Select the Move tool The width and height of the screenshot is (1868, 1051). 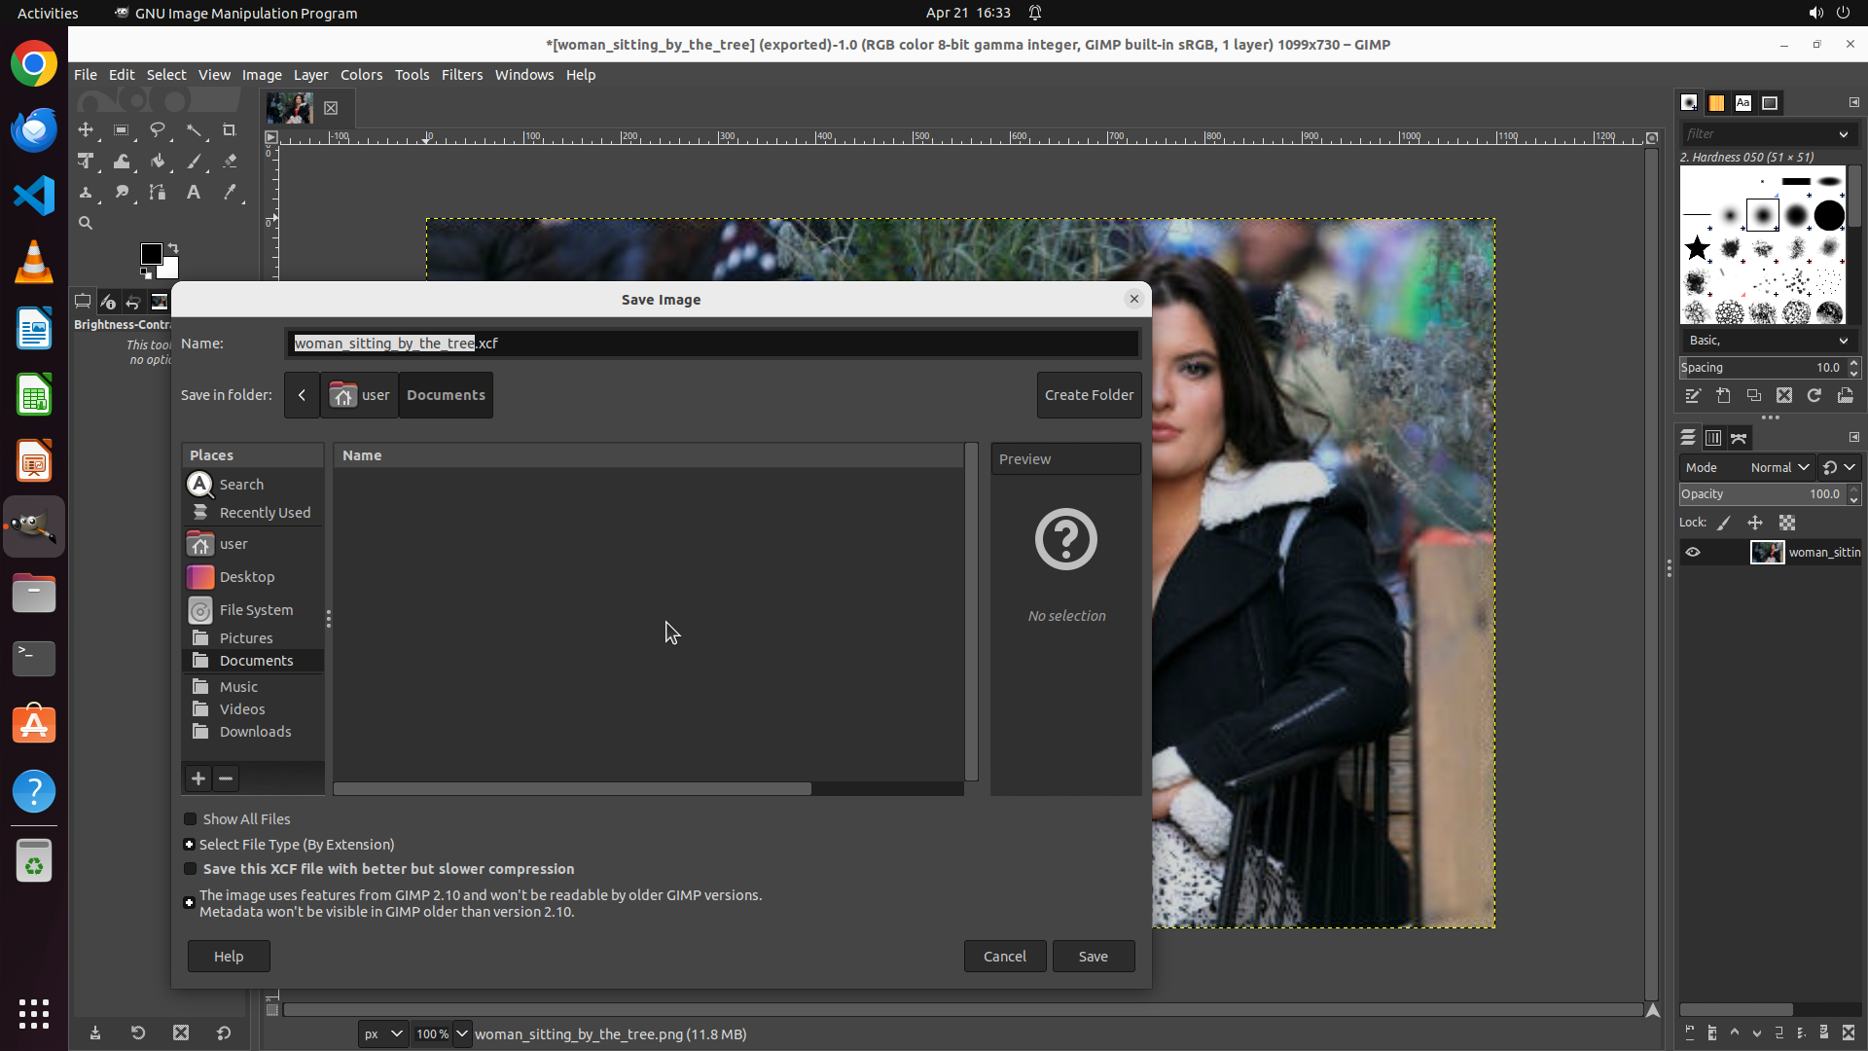tap(86, 130)
